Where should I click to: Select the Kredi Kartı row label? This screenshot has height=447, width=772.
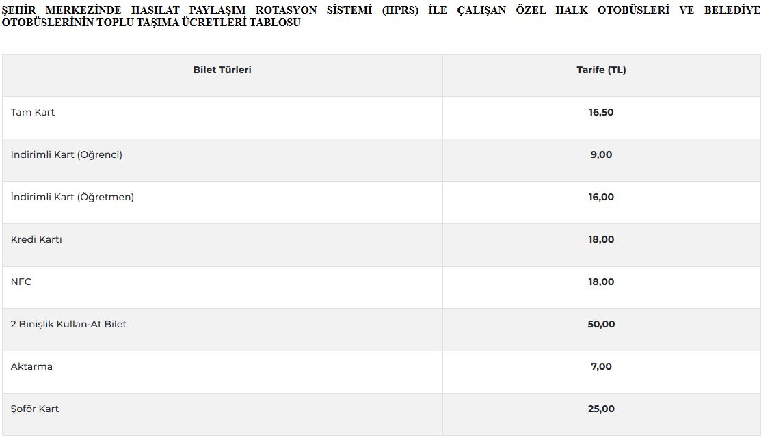click(x=36, y=239)
